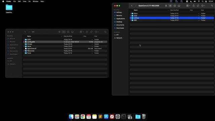Select config.plist in the OC window

[x=65, y=42]
